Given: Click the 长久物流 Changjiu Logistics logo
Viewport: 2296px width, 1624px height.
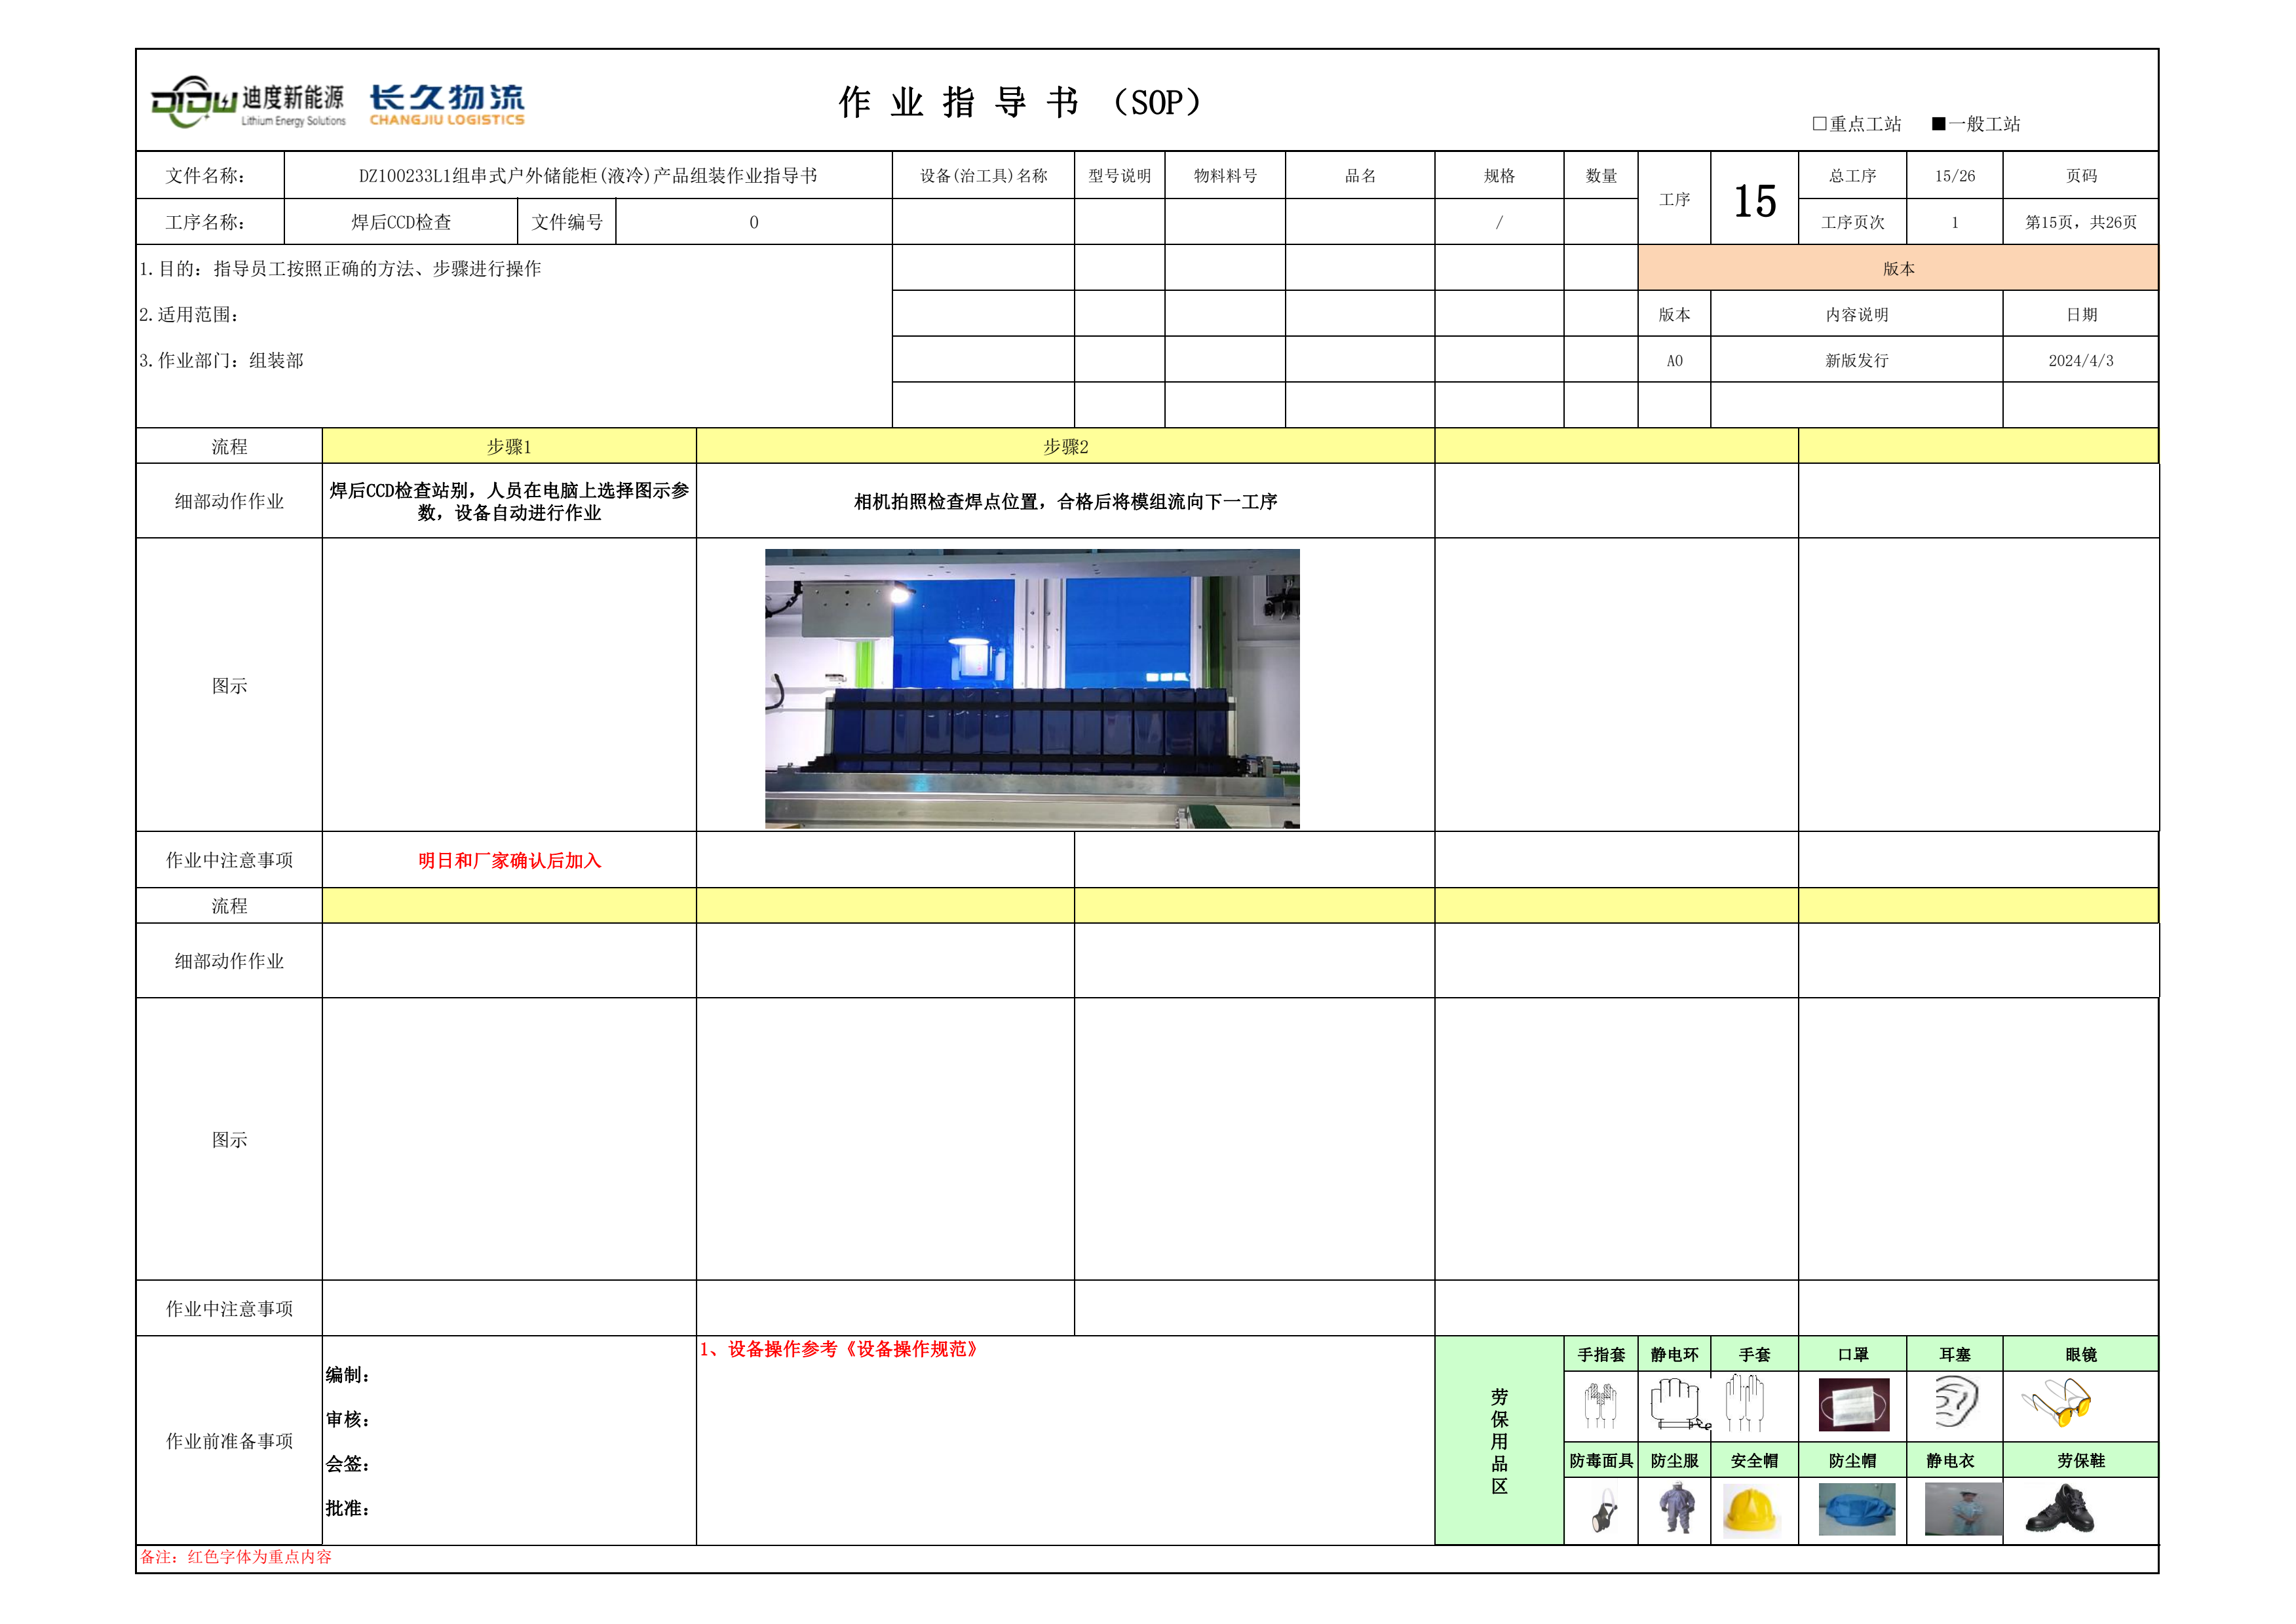Looking at the screenshot, I should click(x=447, y=104).
